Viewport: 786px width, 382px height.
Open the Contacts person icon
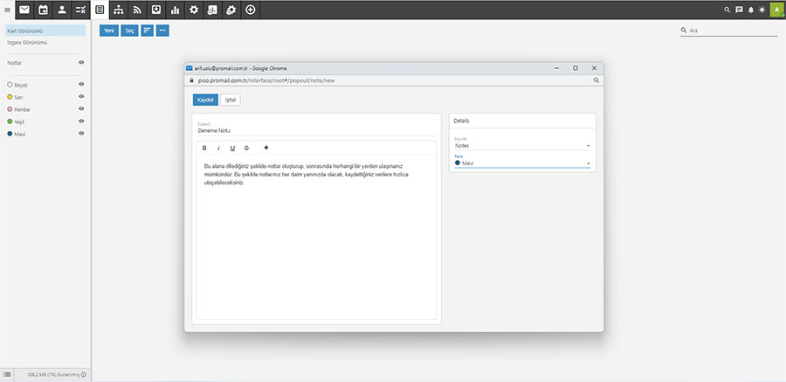pyautogui.click(x=62, y=10)
